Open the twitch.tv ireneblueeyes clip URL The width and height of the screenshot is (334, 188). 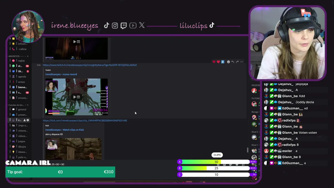(90, 65)
